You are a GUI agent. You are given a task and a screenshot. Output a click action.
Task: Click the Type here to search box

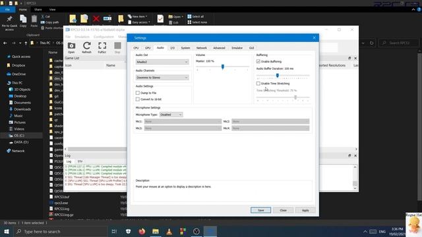[60, 231]
